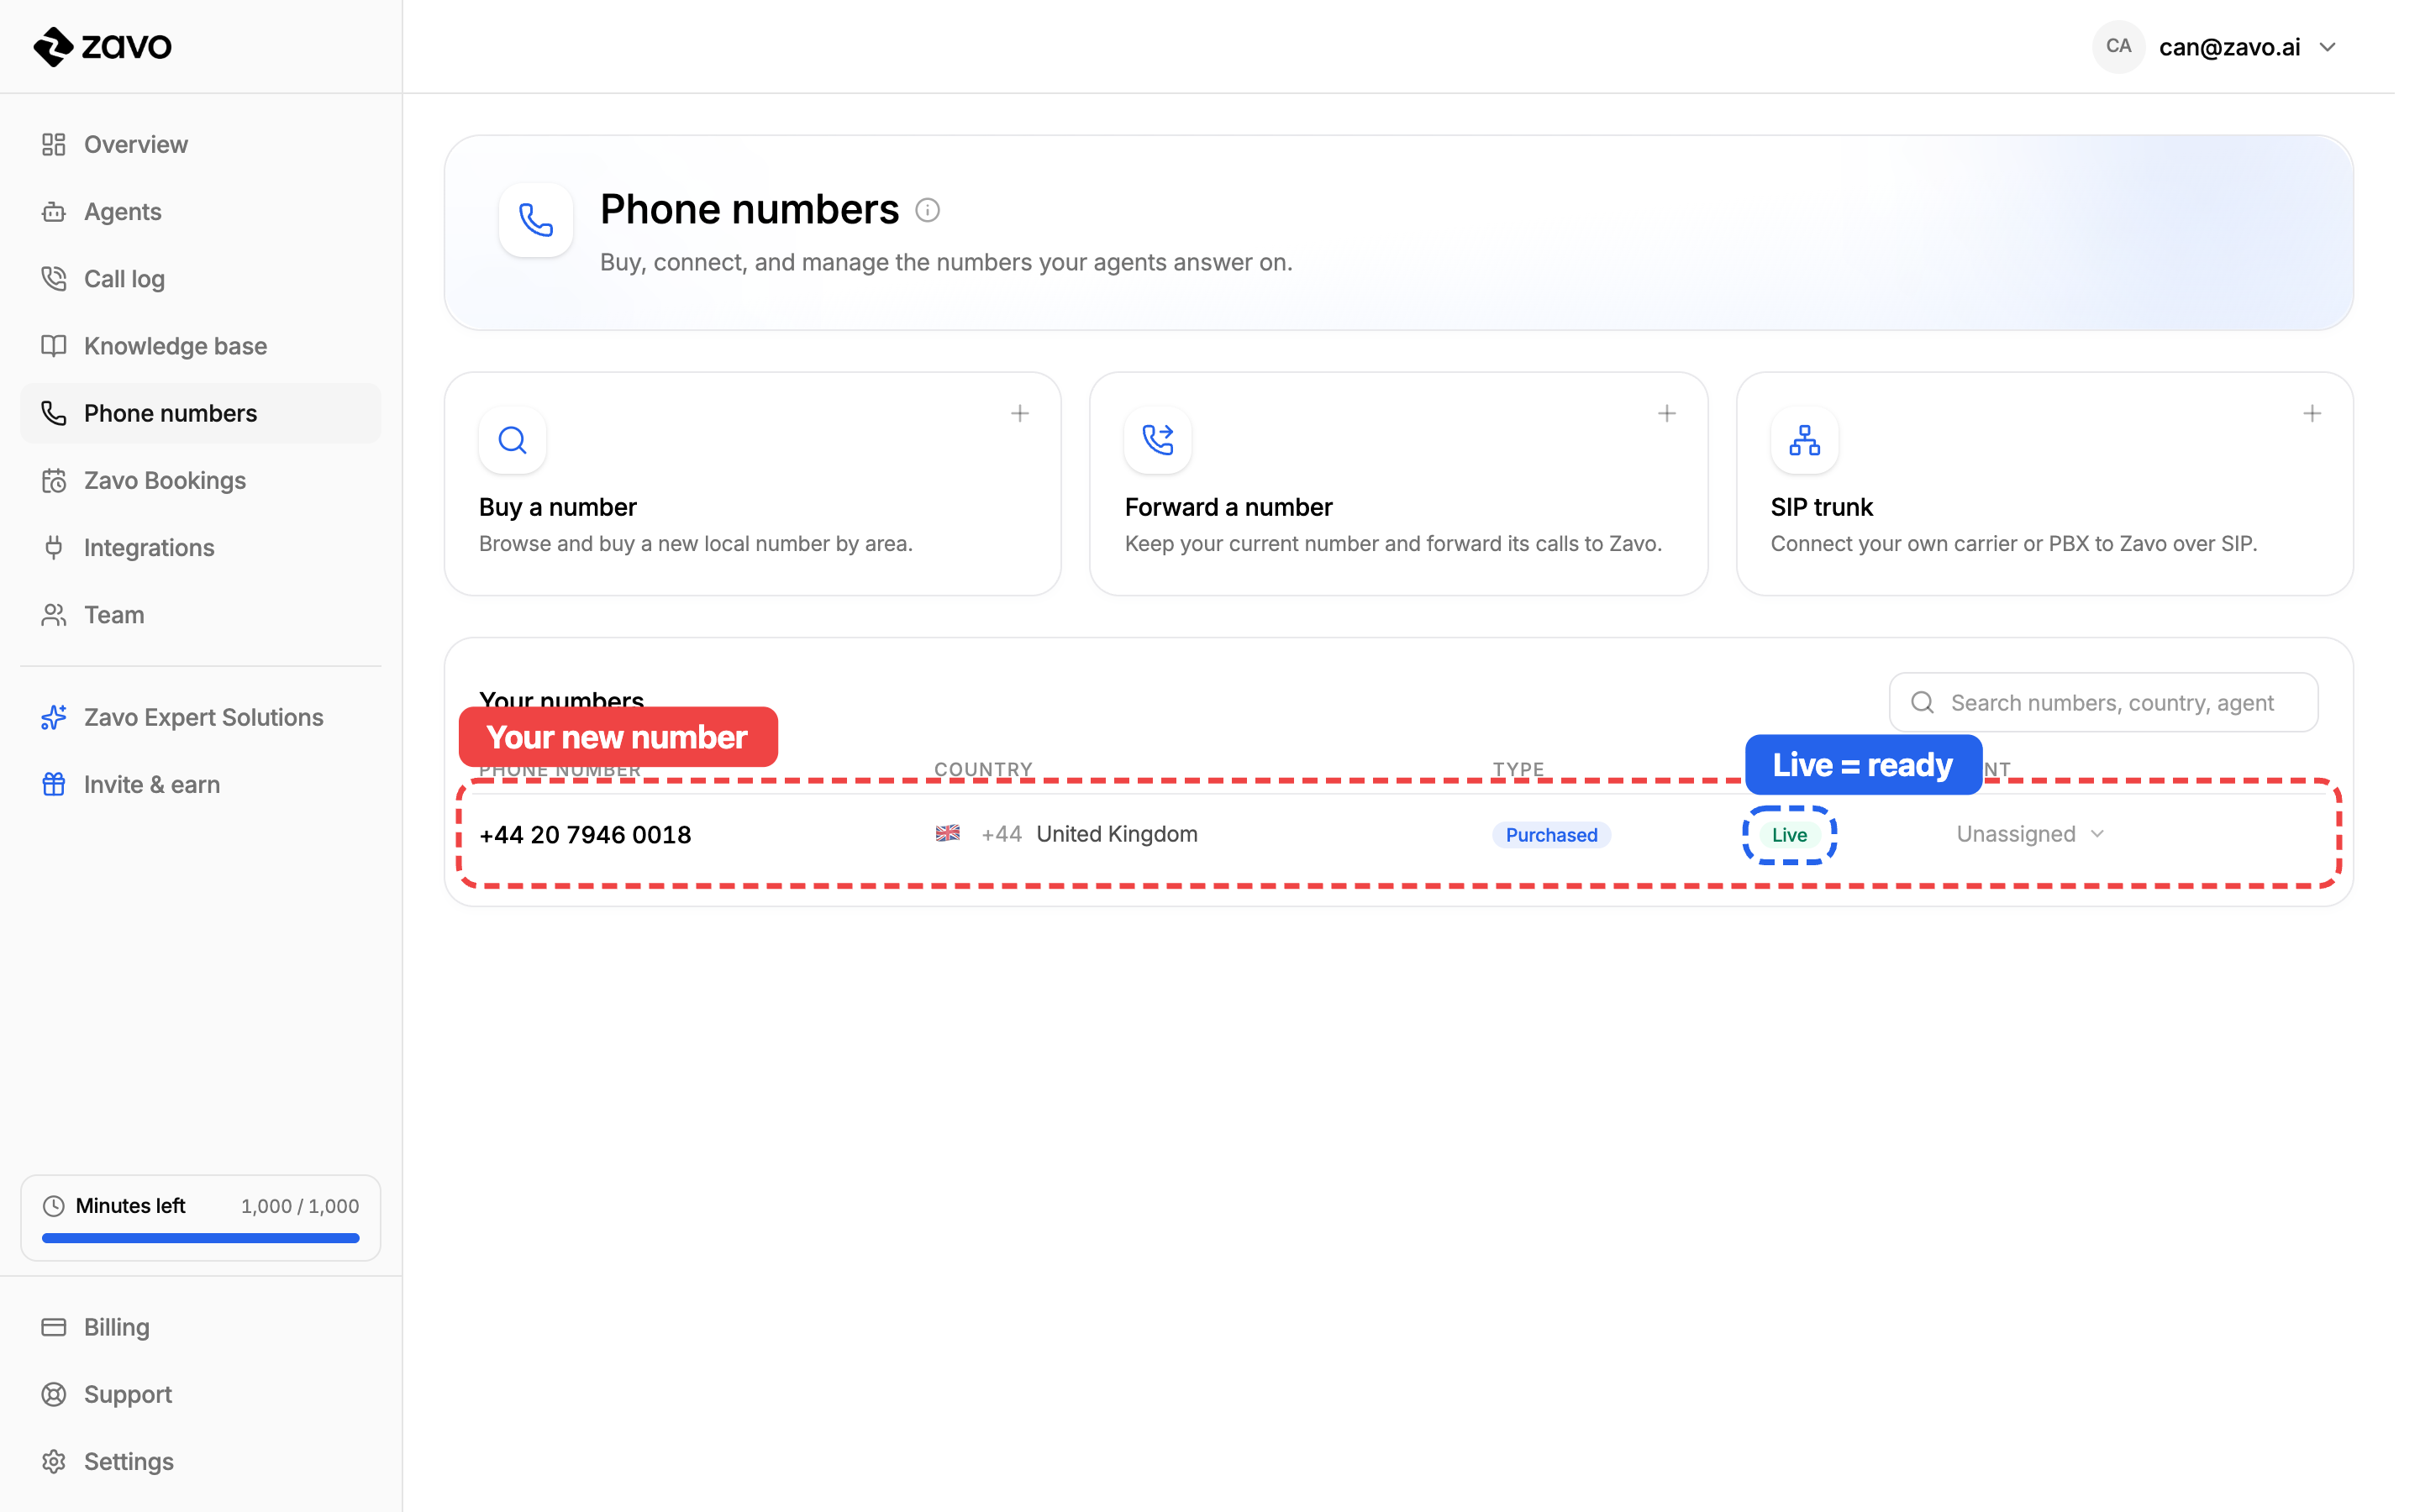Open Invite & earn

pyautogui.click(x=200, y=784)
